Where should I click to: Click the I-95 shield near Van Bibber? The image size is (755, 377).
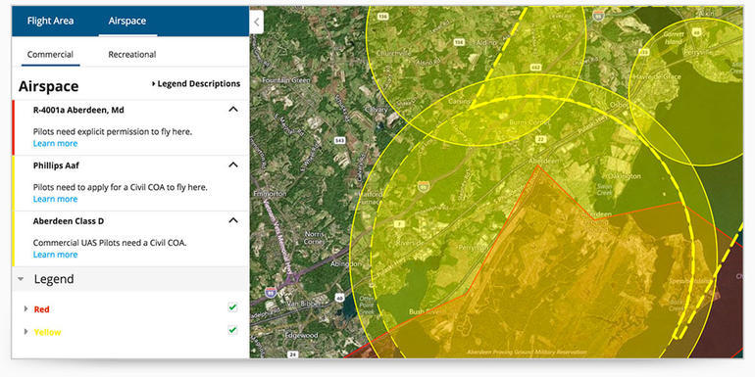[x=271, y=292]
